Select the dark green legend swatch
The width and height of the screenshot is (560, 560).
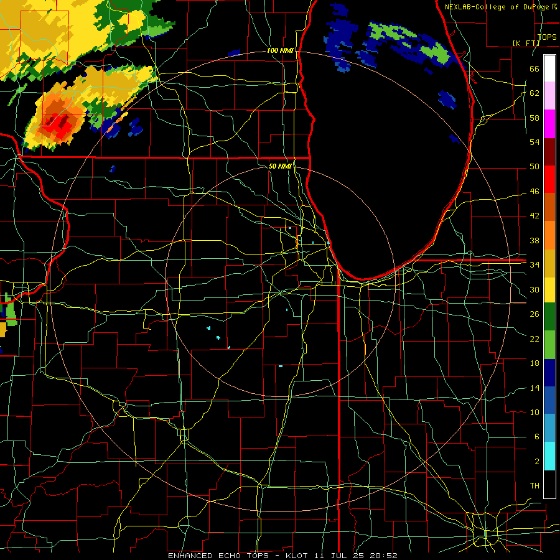click(549, 317)
